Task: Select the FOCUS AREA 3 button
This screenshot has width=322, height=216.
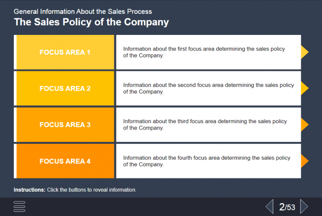Action: (65, 125)
